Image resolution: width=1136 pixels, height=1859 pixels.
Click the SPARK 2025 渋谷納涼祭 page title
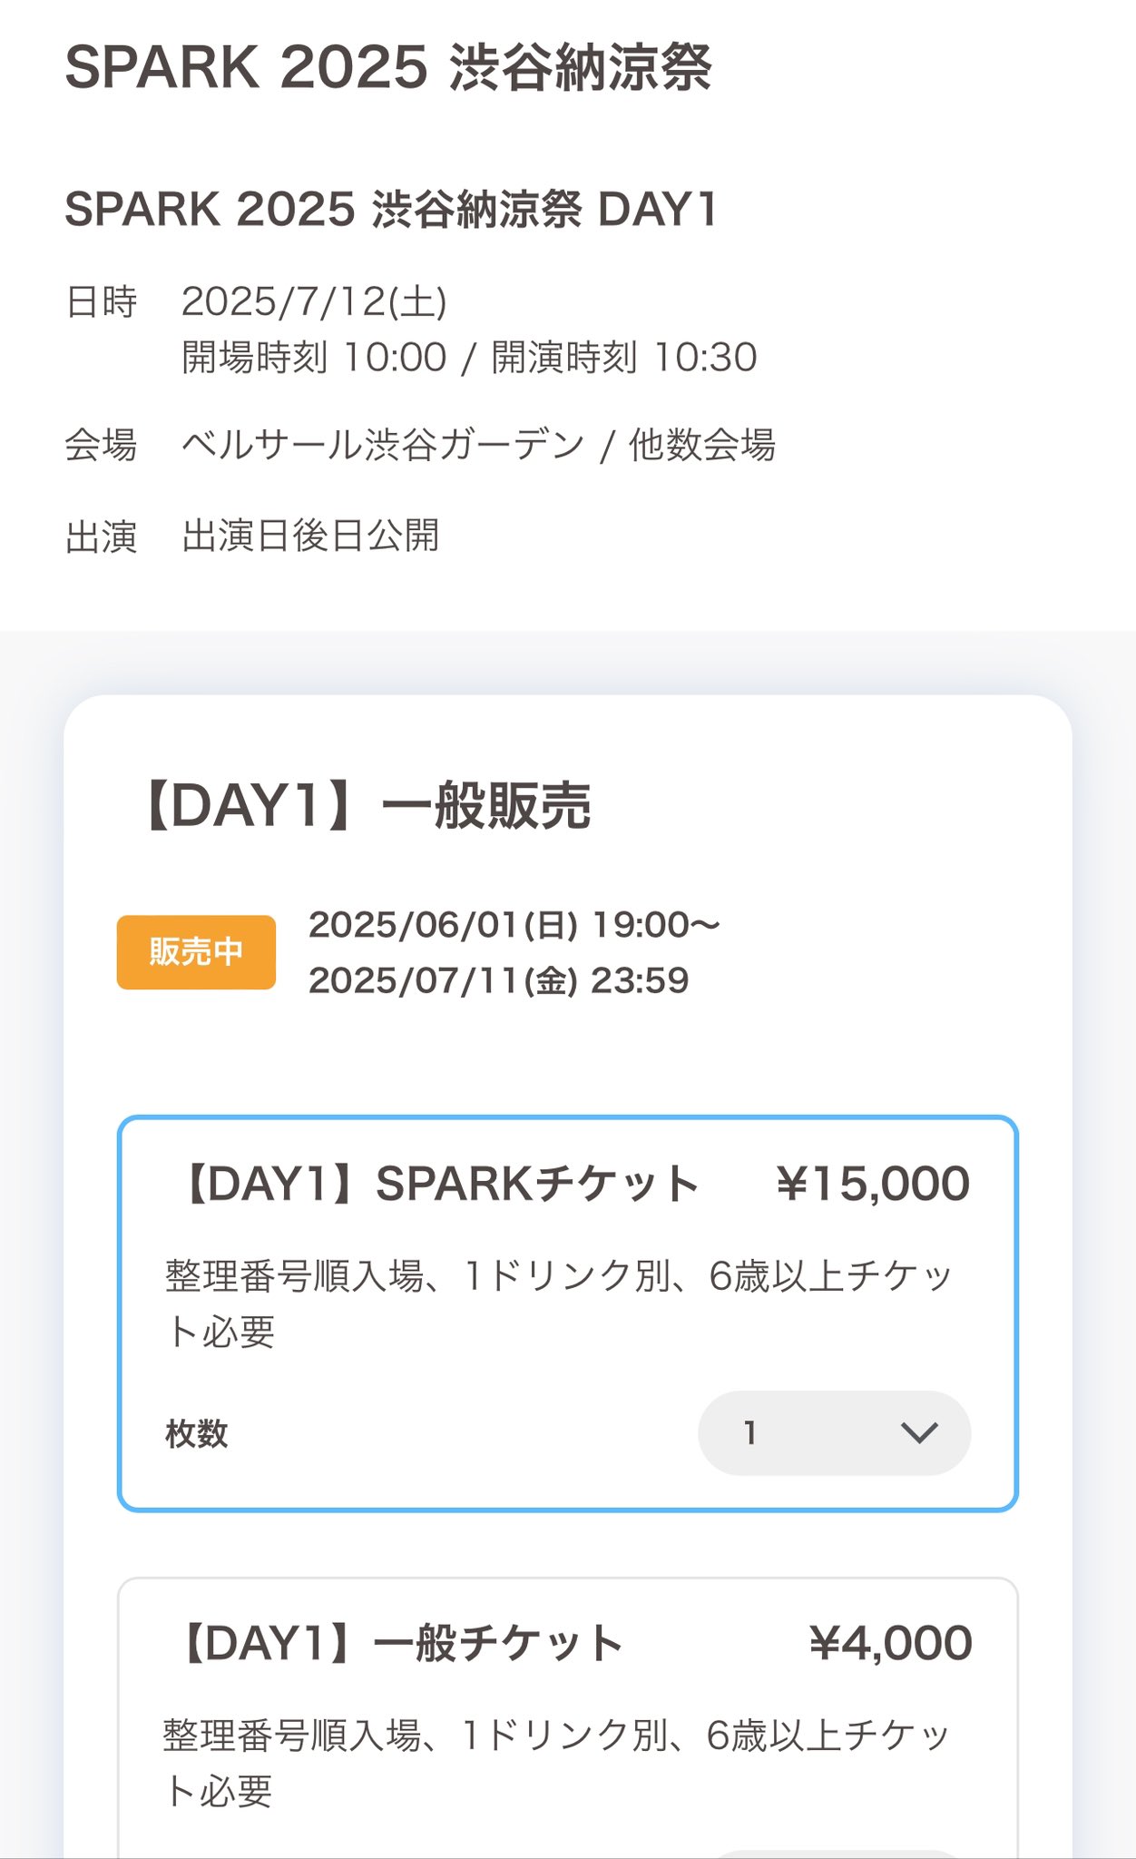(388, 68)
